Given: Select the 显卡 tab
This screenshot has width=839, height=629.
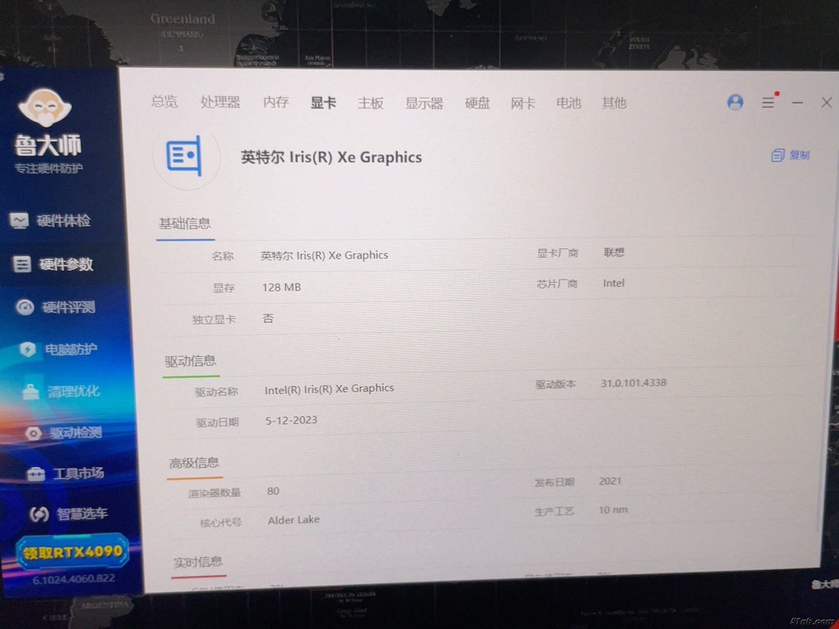Looking at the screenshot, I should [x=323, y=103].
